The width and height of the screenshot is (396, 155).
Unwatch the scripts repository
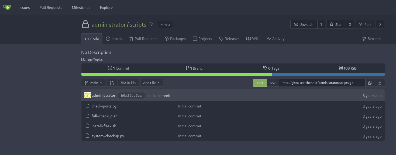304,24
